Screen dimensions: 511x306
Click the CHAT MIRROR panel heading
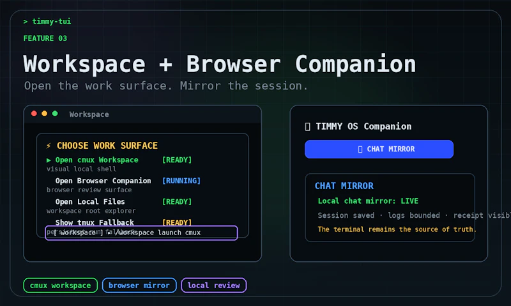(x=344, y=186)
